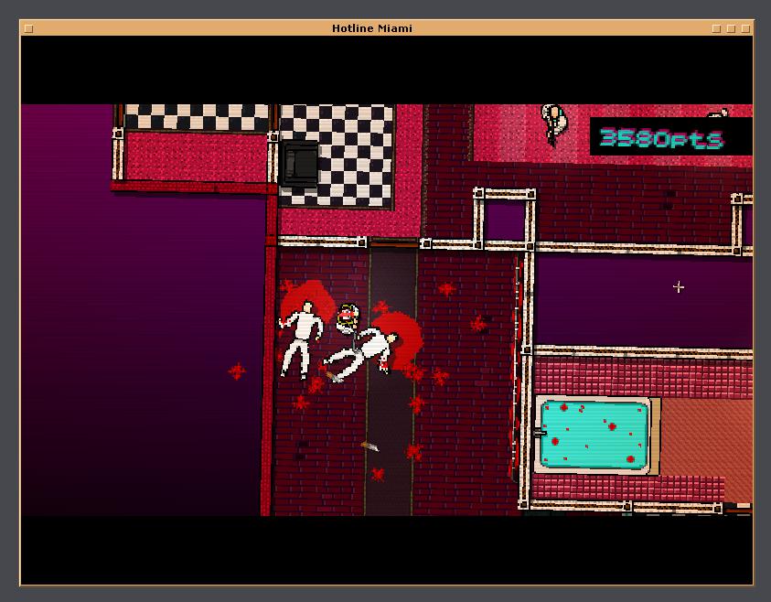Click the Hotline Miami window title
The image size is (771, 602).
click(371, 28)
